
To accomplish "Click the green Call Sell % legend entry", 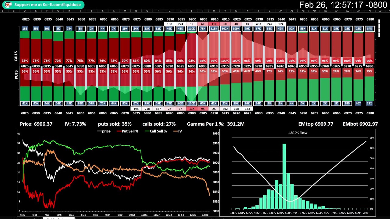I will pos(155,131).
